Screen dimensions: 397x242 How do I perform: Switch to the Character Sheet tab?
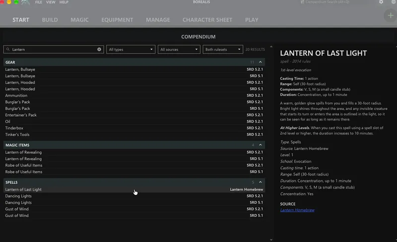[207, 20]
